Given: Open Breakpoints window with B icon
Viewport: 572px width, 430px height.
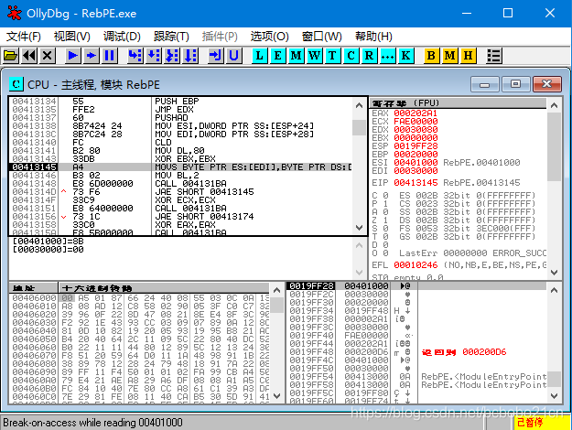Looking at the screenshot, I should pos(431,56).
